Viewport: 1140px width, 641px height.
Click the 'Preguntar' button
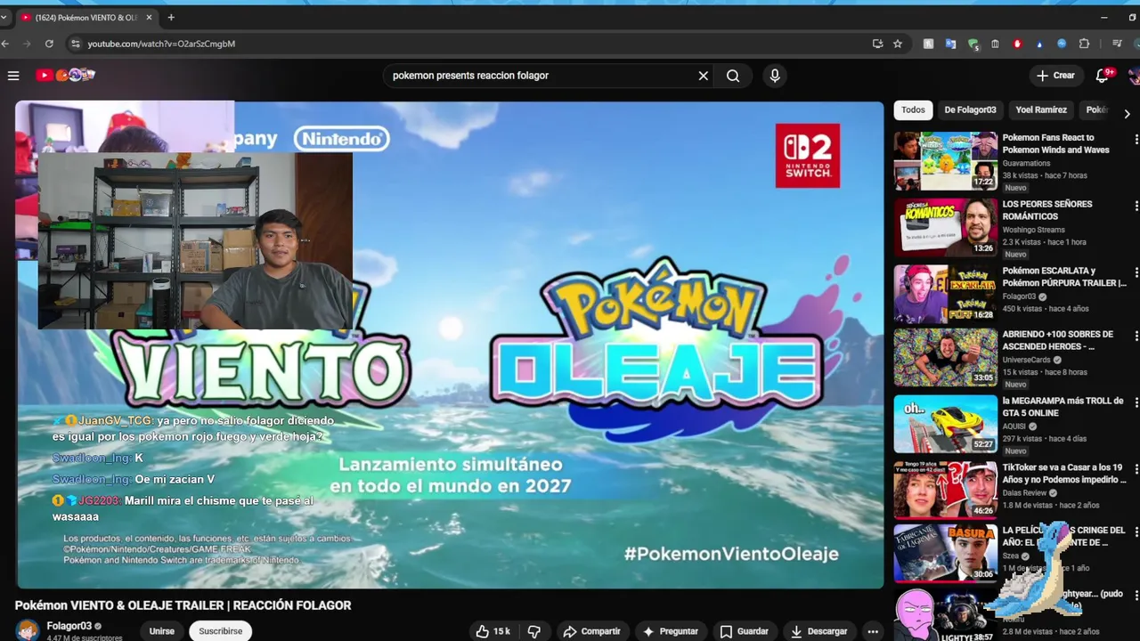[x=671, y=631]
